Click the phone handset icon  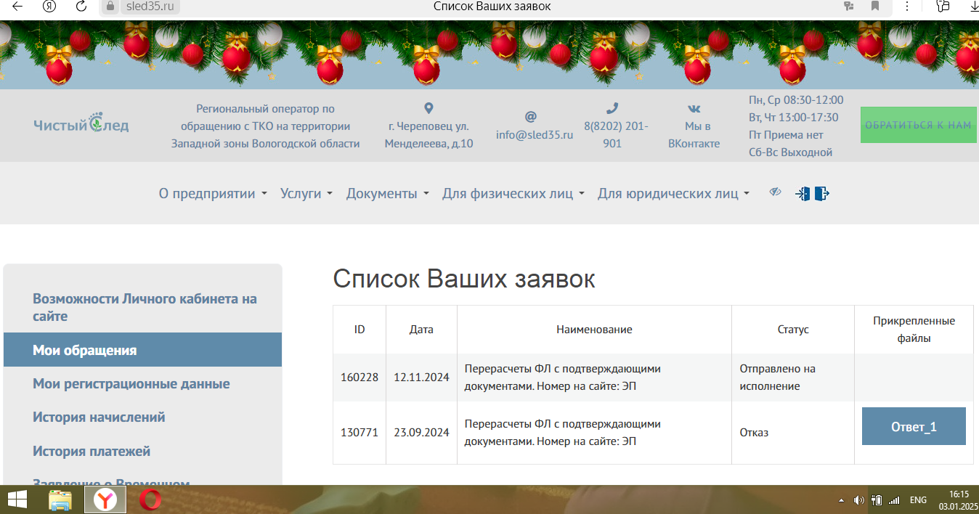point(612,108)
